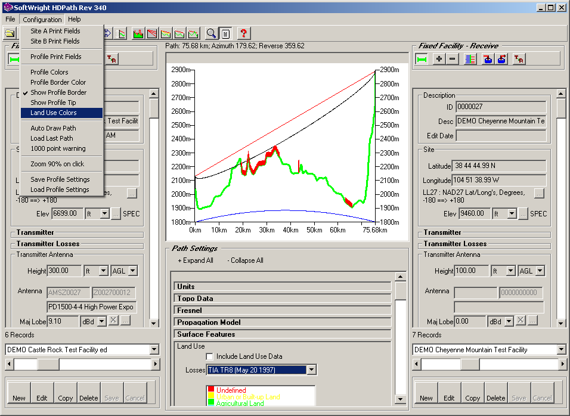This screenshot has height=416, width=570.
Task: Expand the Units section
Action: pyautogui.click(x=283, y=286)
